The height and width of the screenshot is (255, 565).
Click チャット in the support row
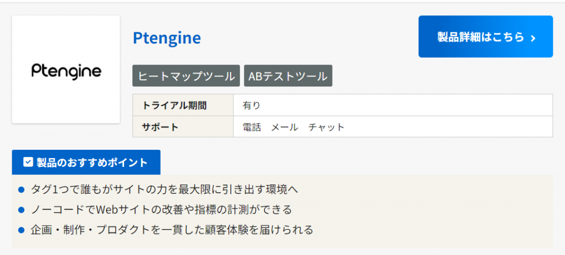[x=326, y=127]
